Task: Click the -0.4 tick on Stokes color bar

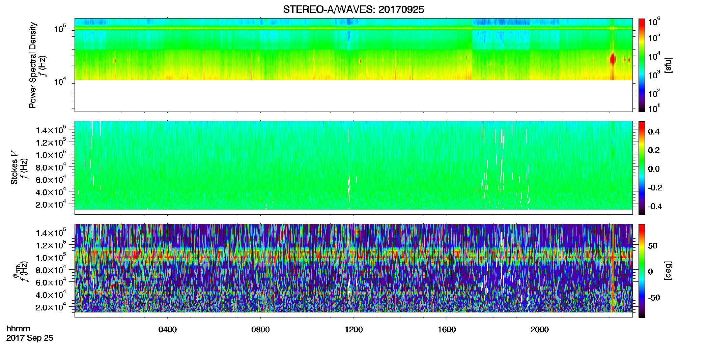Action: (x=655, y=207)
